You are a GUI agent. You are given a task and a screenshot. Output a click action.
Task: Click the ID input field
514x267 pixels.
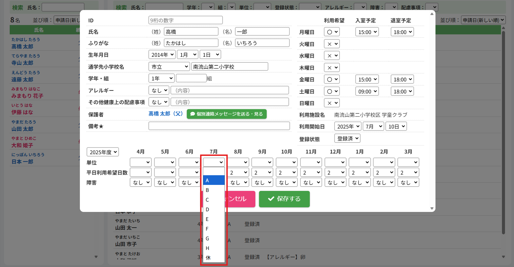(185, 20)
